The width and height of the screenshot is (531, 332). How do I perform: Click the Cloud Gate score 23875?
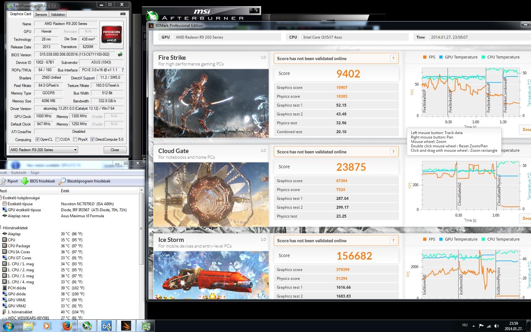pyautogui.click(x=351, y=167)
